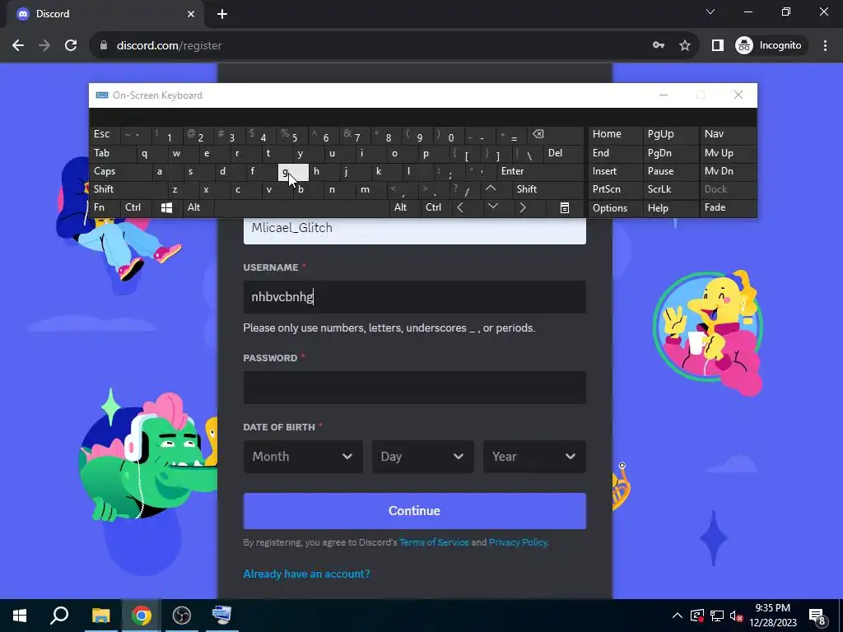
Task: Open Windows Start menu
Action: [20, 616]
